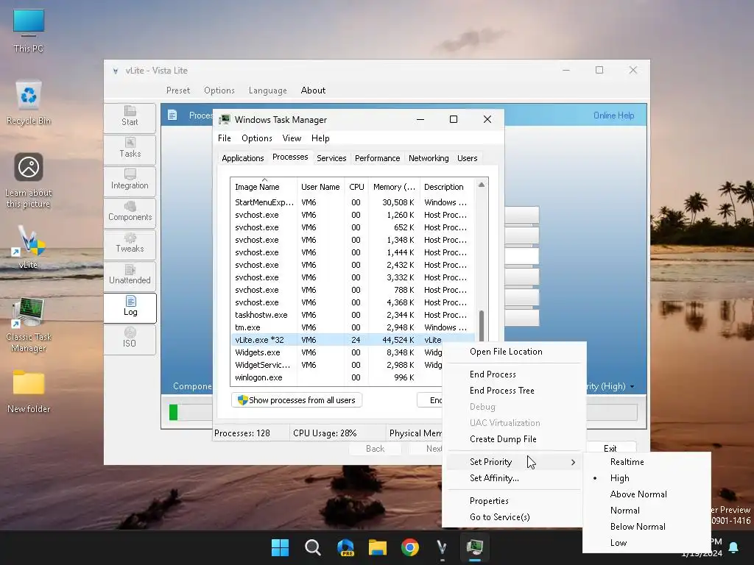
Task: Set priority to Low
Action: pyautogui.click(x=619, y=543)
